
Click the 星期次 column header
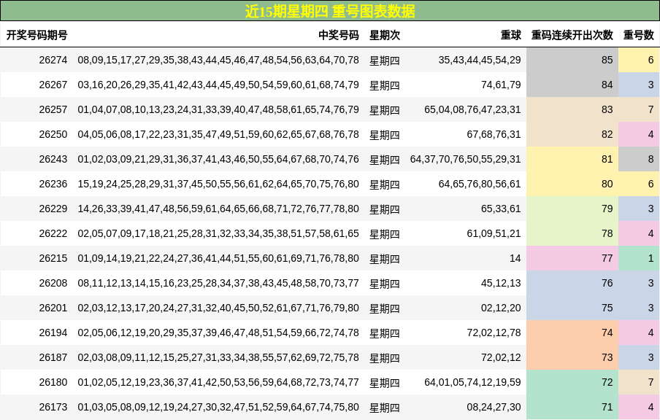[385, 35]
